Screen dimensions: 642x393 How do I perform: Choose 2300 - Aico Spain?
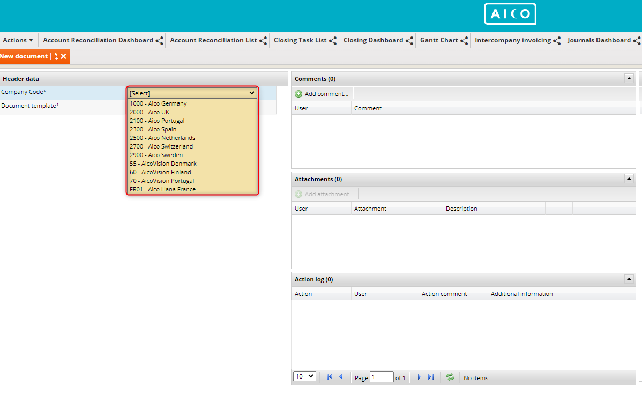(x=192, y=130)
